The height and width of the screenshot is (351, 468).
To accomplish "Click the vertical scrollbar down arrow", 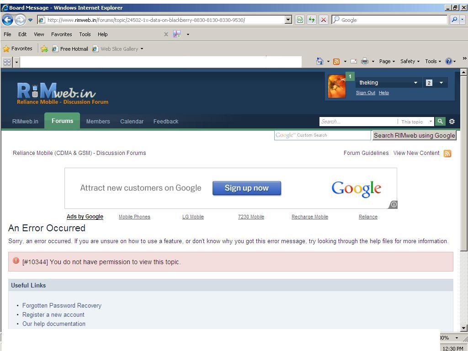I will 463,328.
